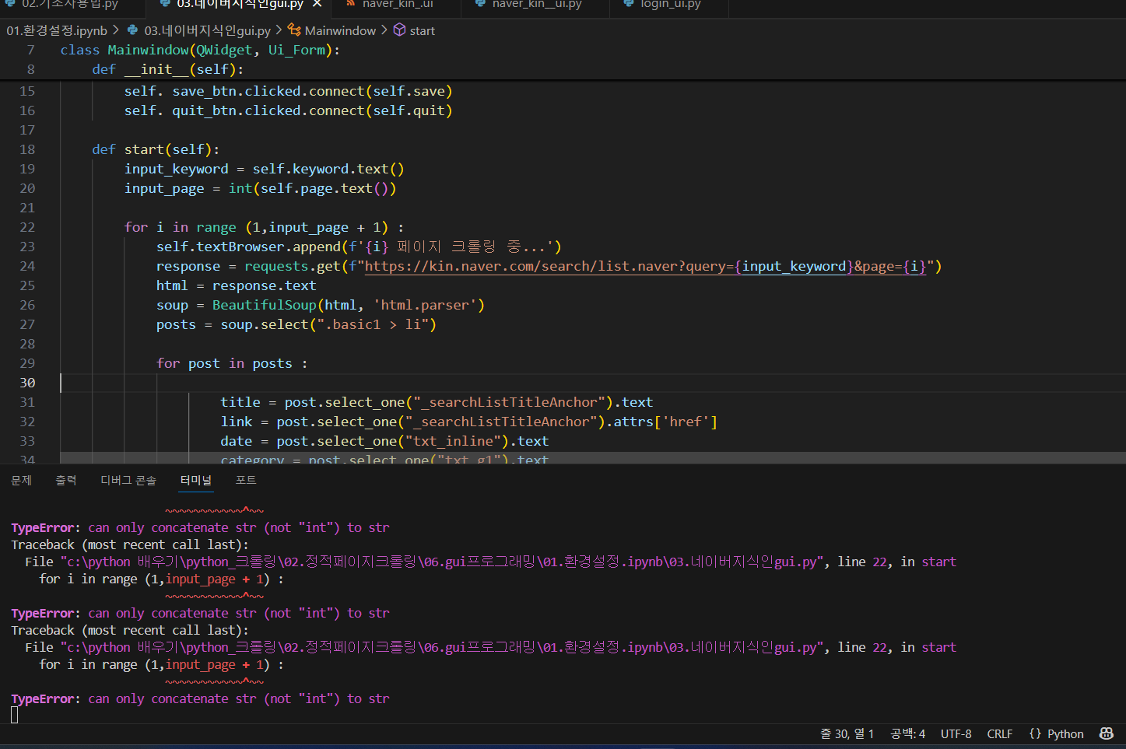This screenshot has height=749, width=1126.
Task: Show the 문제 (Problems) panel tab
Action: point(21,480)
